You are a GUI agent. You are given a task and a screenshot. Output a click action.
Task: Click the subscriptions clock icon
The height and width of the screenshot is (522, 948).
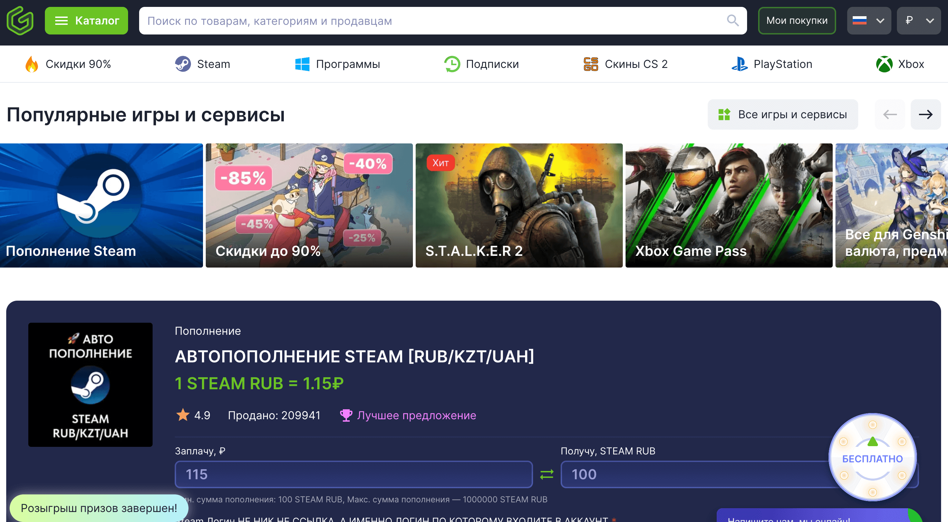452,64
